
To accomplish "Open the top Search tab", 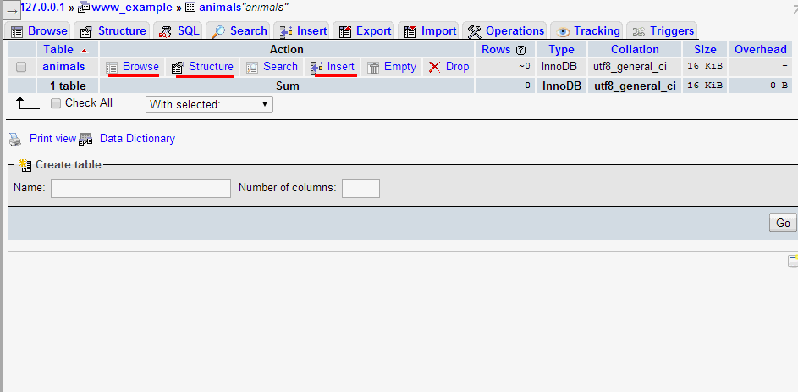I will [x=239, y=31].
